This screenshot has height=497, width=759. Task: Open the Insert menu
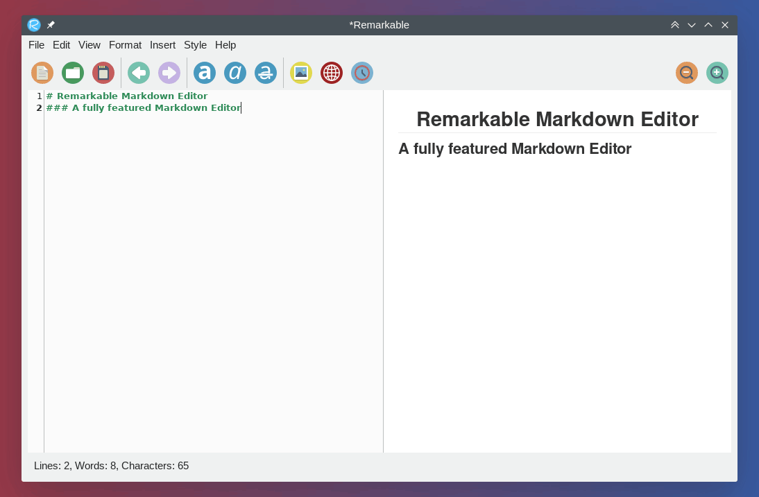click(162, 45)
